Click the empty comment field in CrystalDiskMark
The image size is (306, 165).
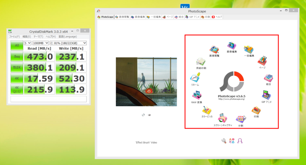[x=49, y=99]
